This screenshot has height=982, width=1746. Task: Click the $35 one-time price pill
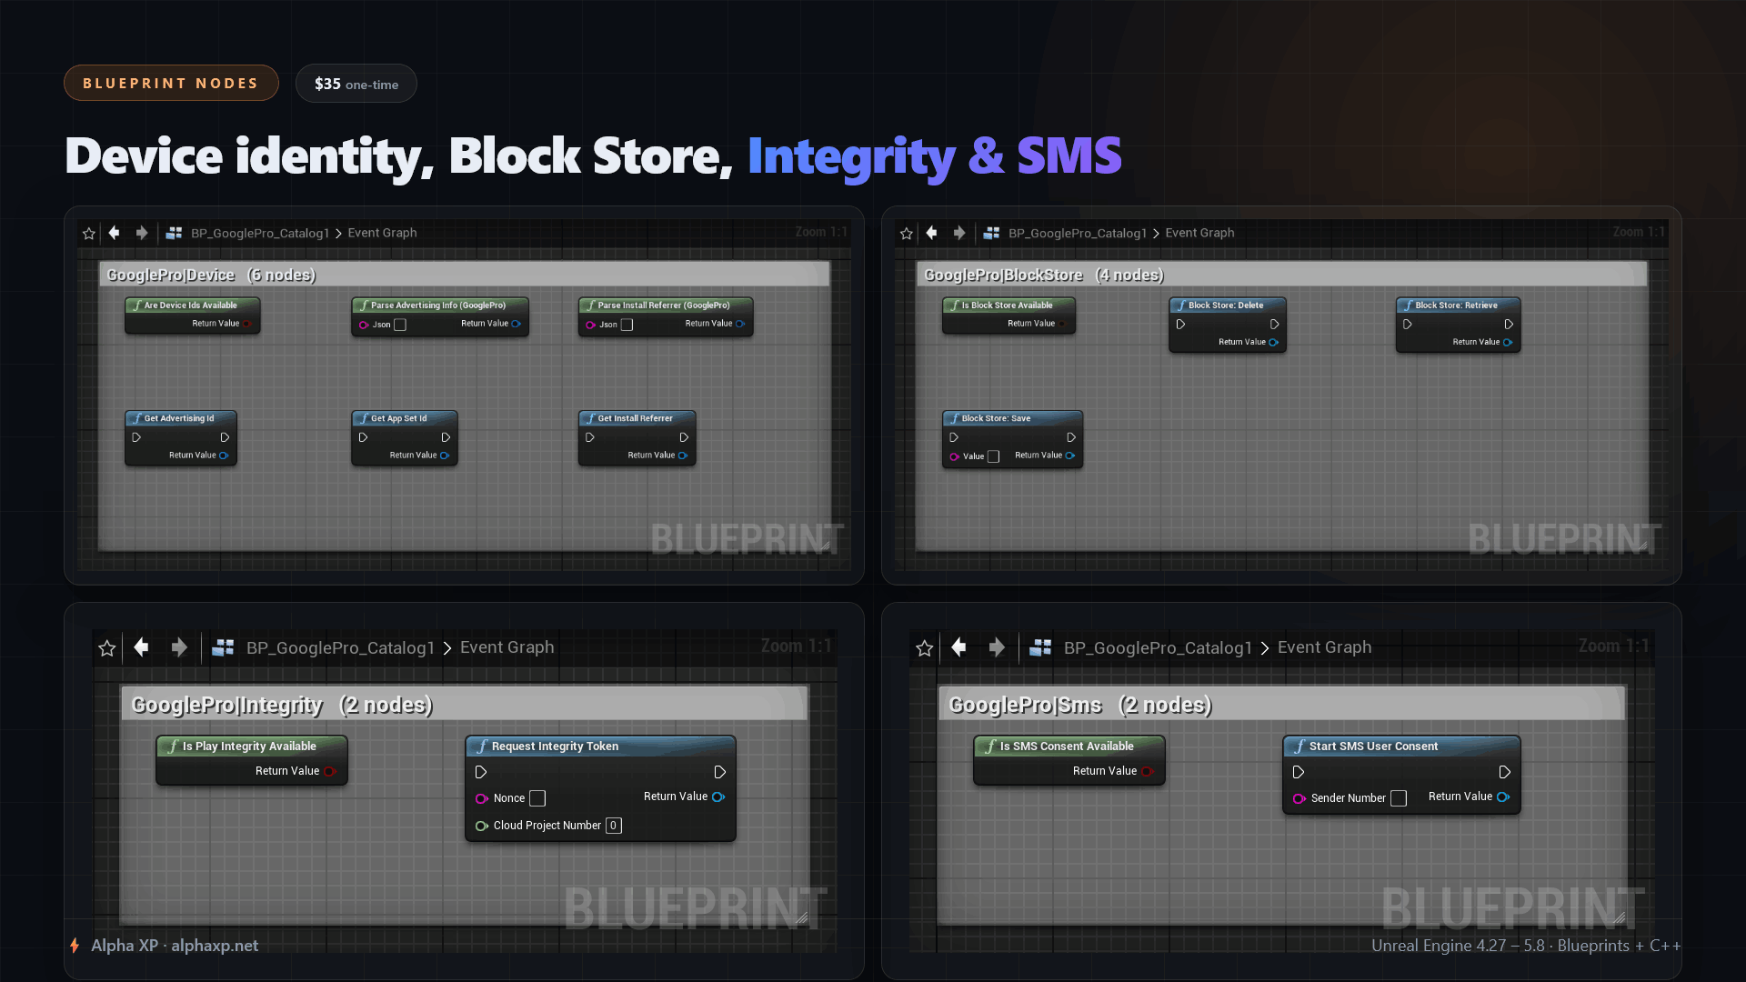(356, 84)
